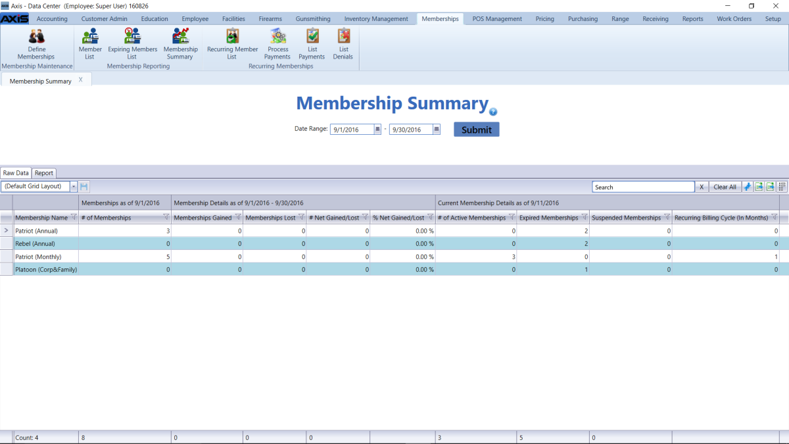Open Expiring Members List
The height and width of the screenshot is (444, 789).
tap(132, 44)
